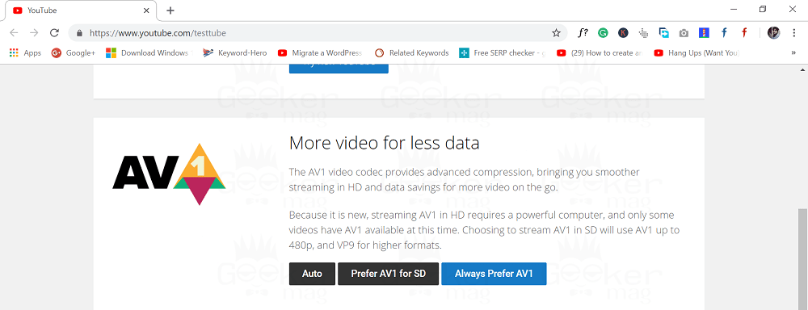Click the browser forward arrow

click(34, 33)
